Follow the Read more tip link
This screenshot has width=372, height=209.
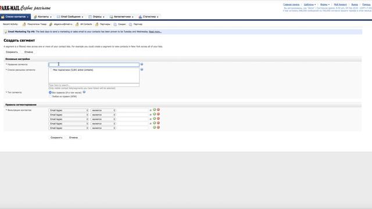point(155,32)
